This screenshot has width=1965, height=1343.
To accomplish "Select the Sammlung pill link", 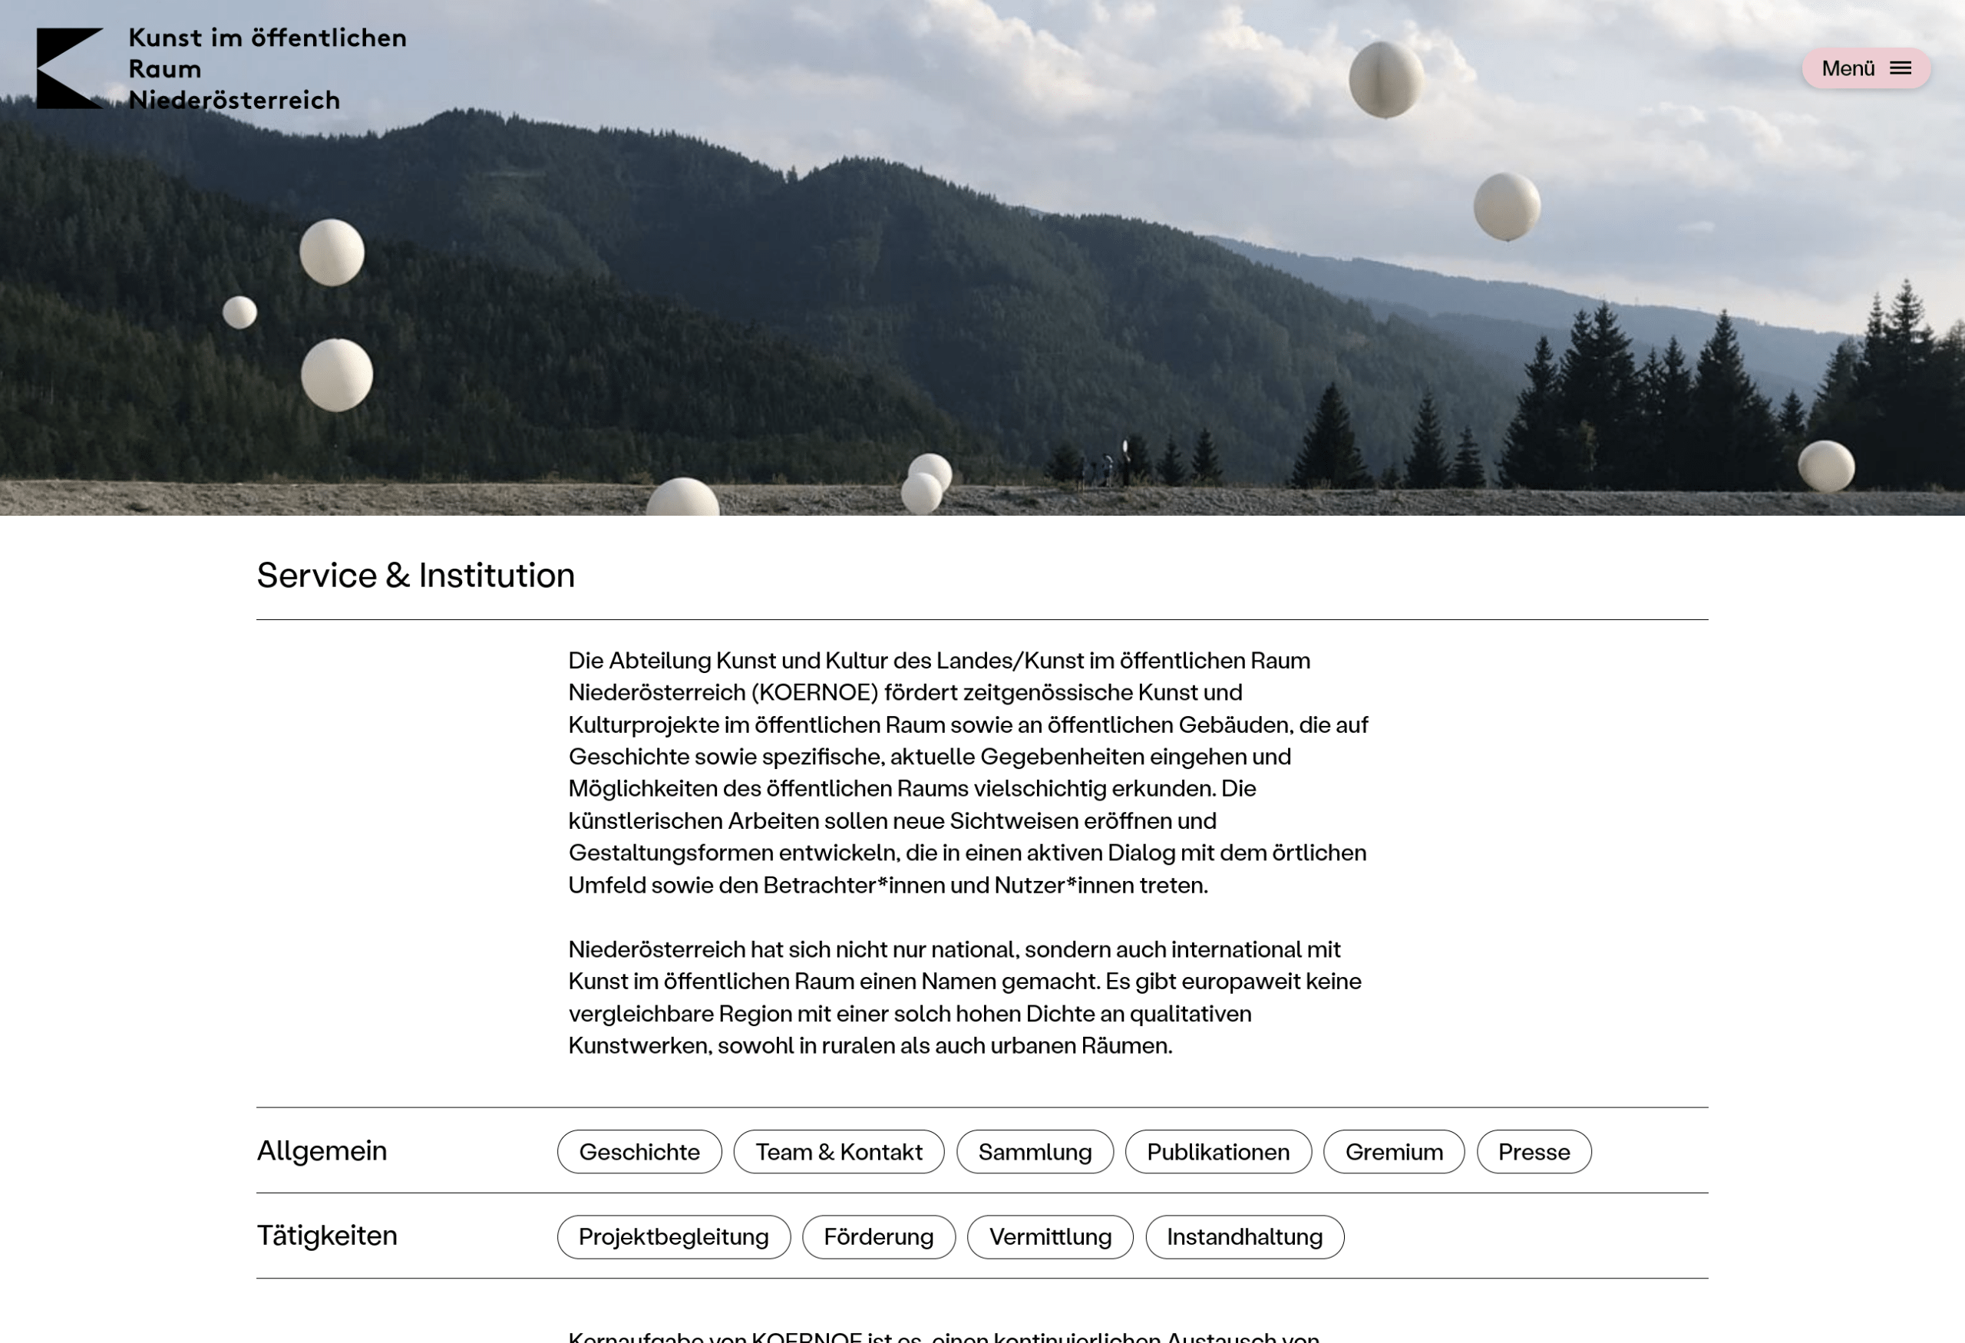I will coord(1034,1151).
